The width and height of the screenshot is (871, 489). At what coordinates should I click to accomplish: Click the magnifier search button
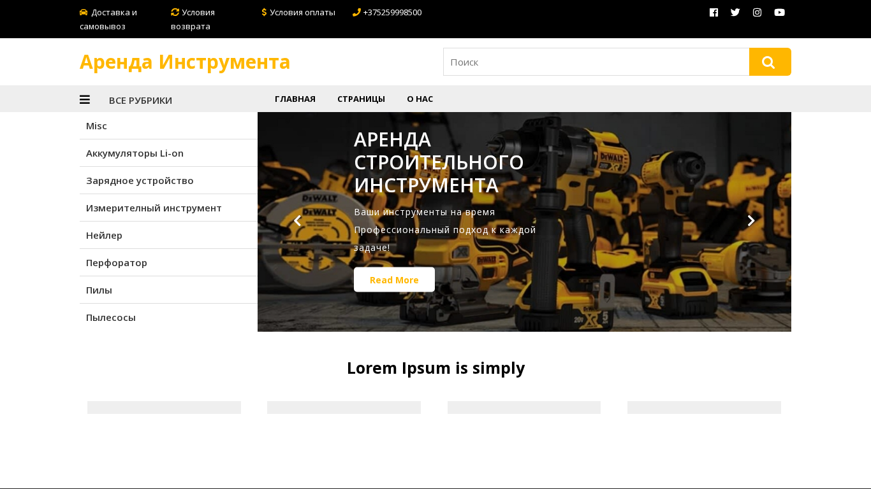tap(770, 62)
